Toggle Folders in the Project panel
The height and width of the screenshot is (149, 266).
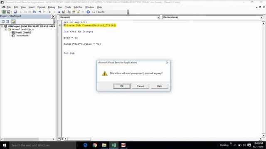point(13,22)
